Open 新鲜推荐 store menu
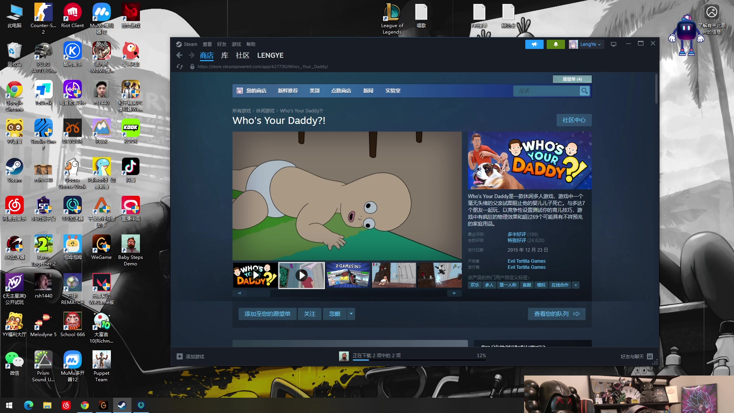This screenshot has height=413, width=734. click(288, 91)
